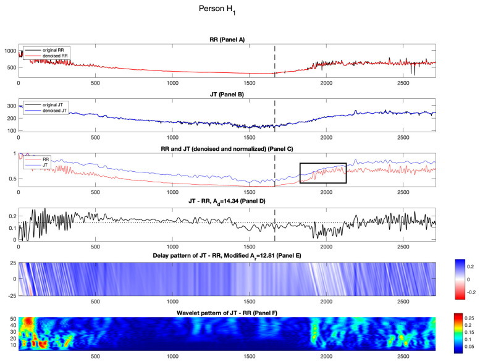Click the 0.25 label on the Panel F colorbar

click(469, 318)
